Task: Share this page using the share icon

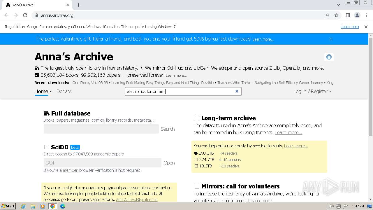Action: [x=327, y=15]
